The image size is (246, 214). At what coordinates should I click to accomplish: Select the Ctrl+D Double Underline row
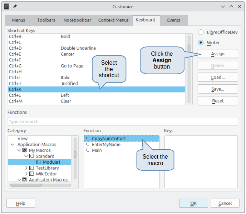[x=97, y=48]
